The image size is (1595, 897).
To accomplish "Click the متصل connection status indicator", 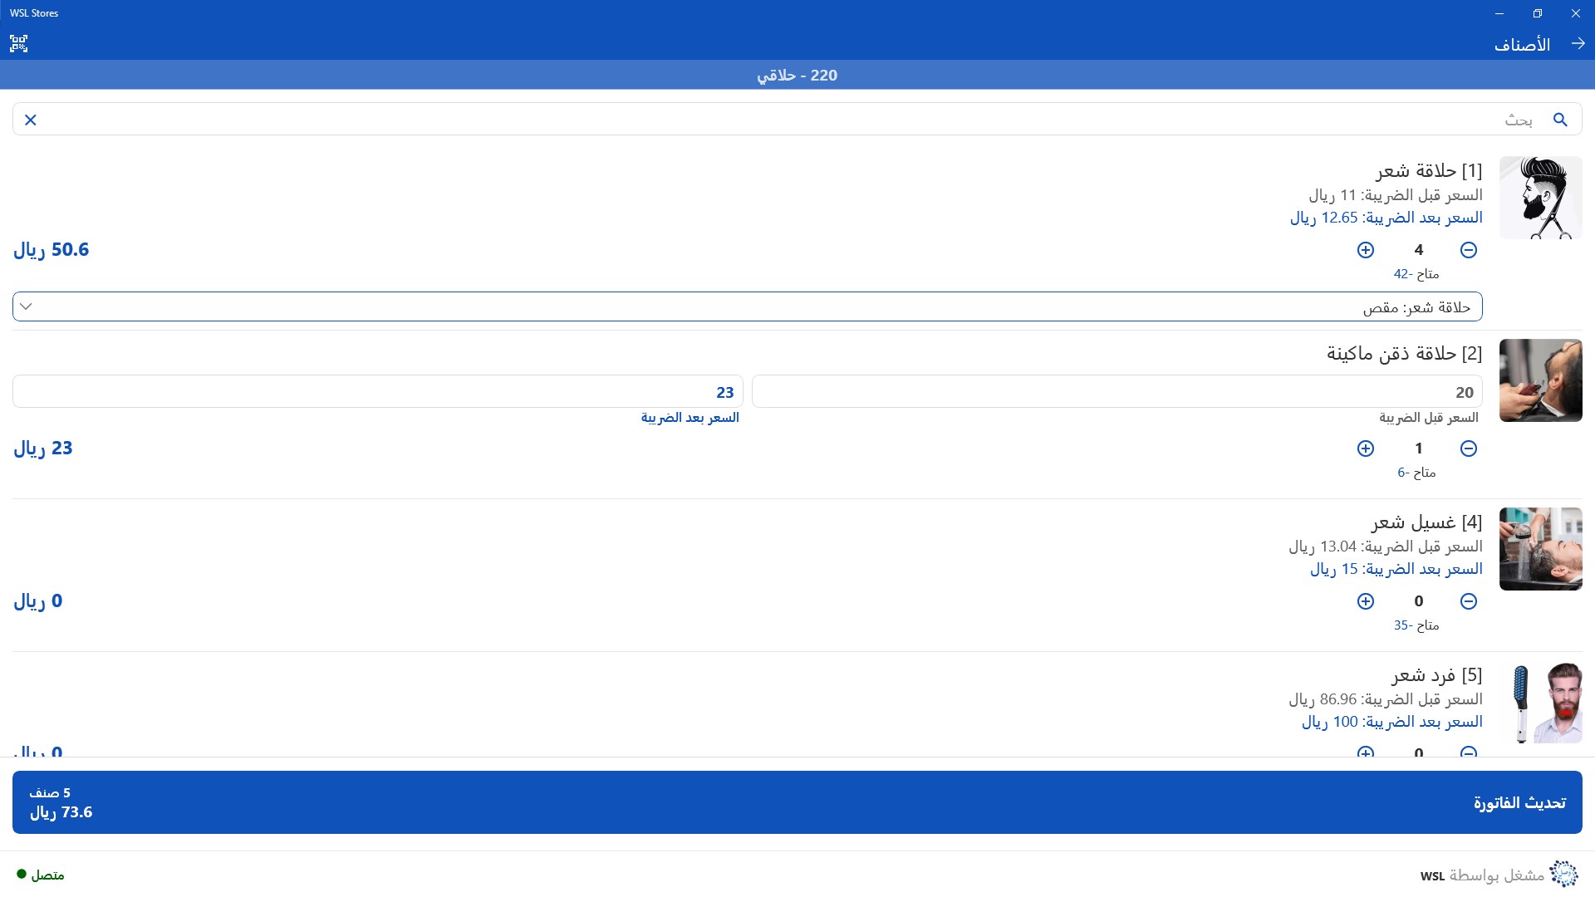I will tap(41, 875).
